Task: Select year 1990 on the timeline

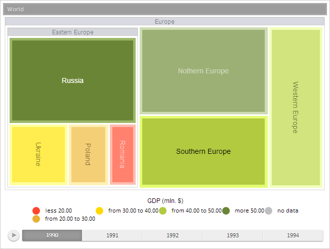Action: click(x=52, y=235)
